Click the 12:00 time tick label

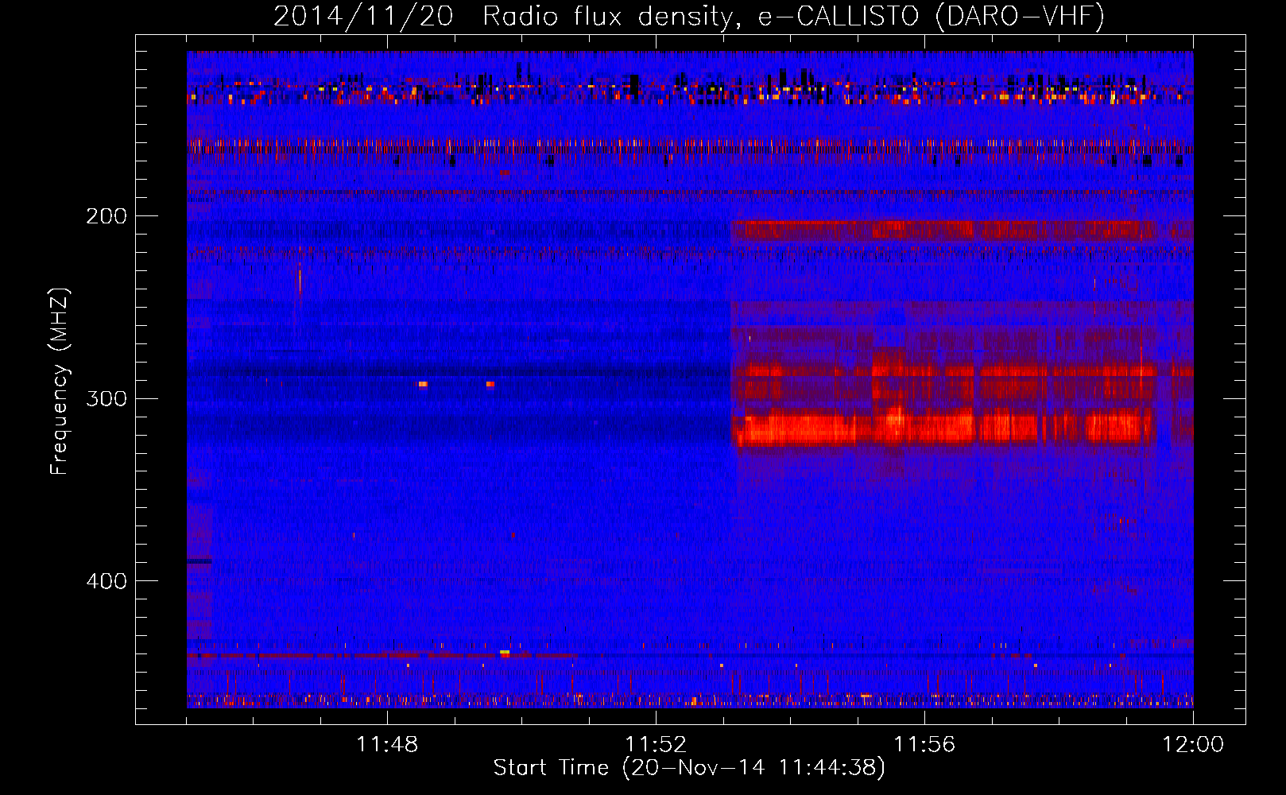point(1193,744)
